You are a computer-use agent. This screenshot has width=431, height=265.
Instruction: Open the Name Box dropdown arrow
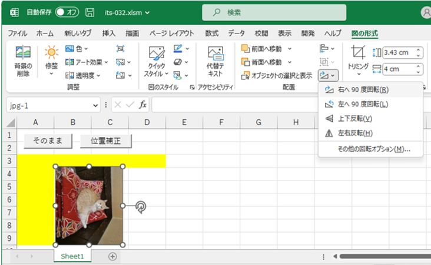(96, 105)
